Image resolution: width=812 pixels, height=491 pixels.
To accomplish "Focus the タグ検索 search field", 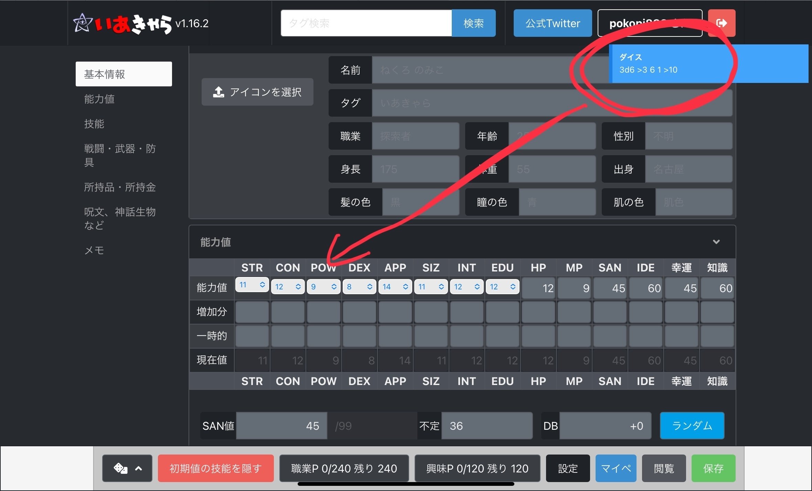I will [x=366, y=23].
